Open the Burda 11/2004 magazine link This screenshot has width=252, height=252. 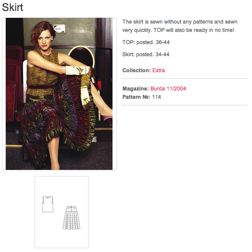tap(168, 89)
